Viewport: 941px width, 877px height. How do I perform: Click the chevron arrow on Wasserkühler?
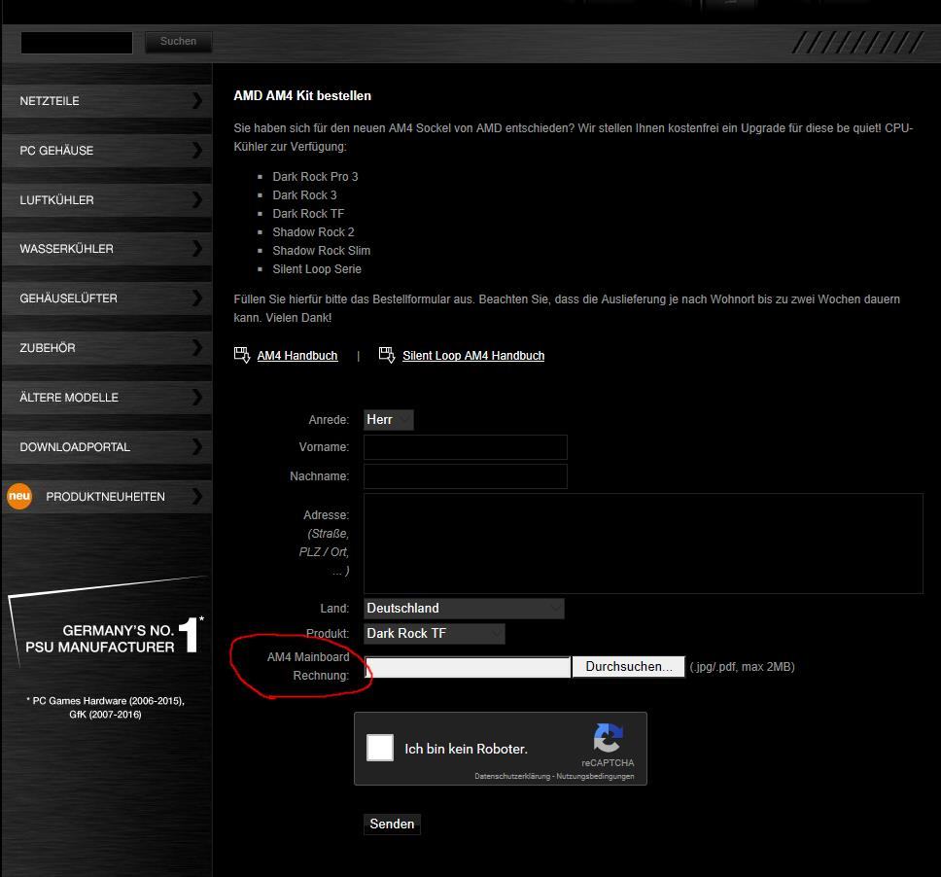point(196,249)
